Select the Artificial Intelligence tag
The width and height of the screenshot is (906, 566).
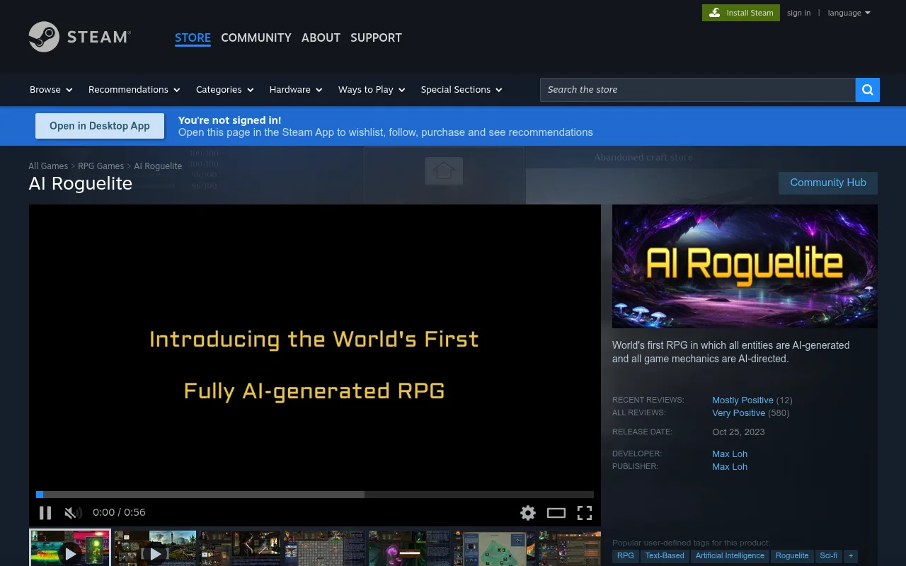pos(730,556)
